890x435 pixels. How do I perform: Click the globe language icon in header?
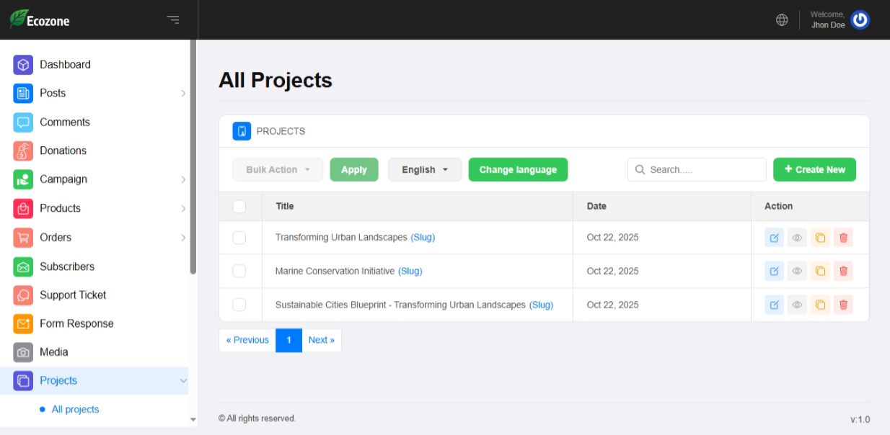pyautogui.click(x=782, y=20)
